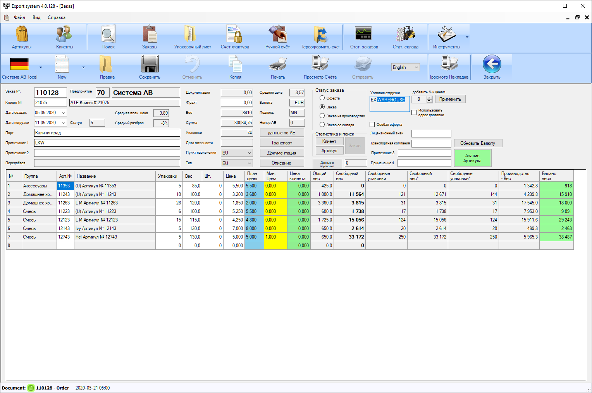592x393 pixels.
Task: Open the Дата погрузки date dropdown
Action: pyautogui.click(x=64, y=123)
